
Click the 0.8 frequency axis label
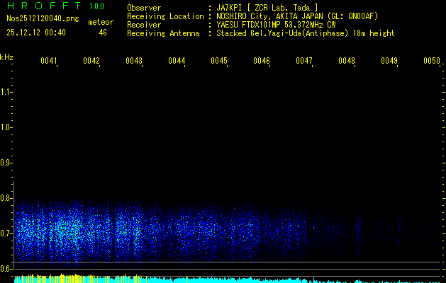point(6,198)
